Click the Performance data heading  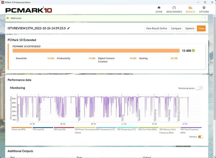pos(19,80)
